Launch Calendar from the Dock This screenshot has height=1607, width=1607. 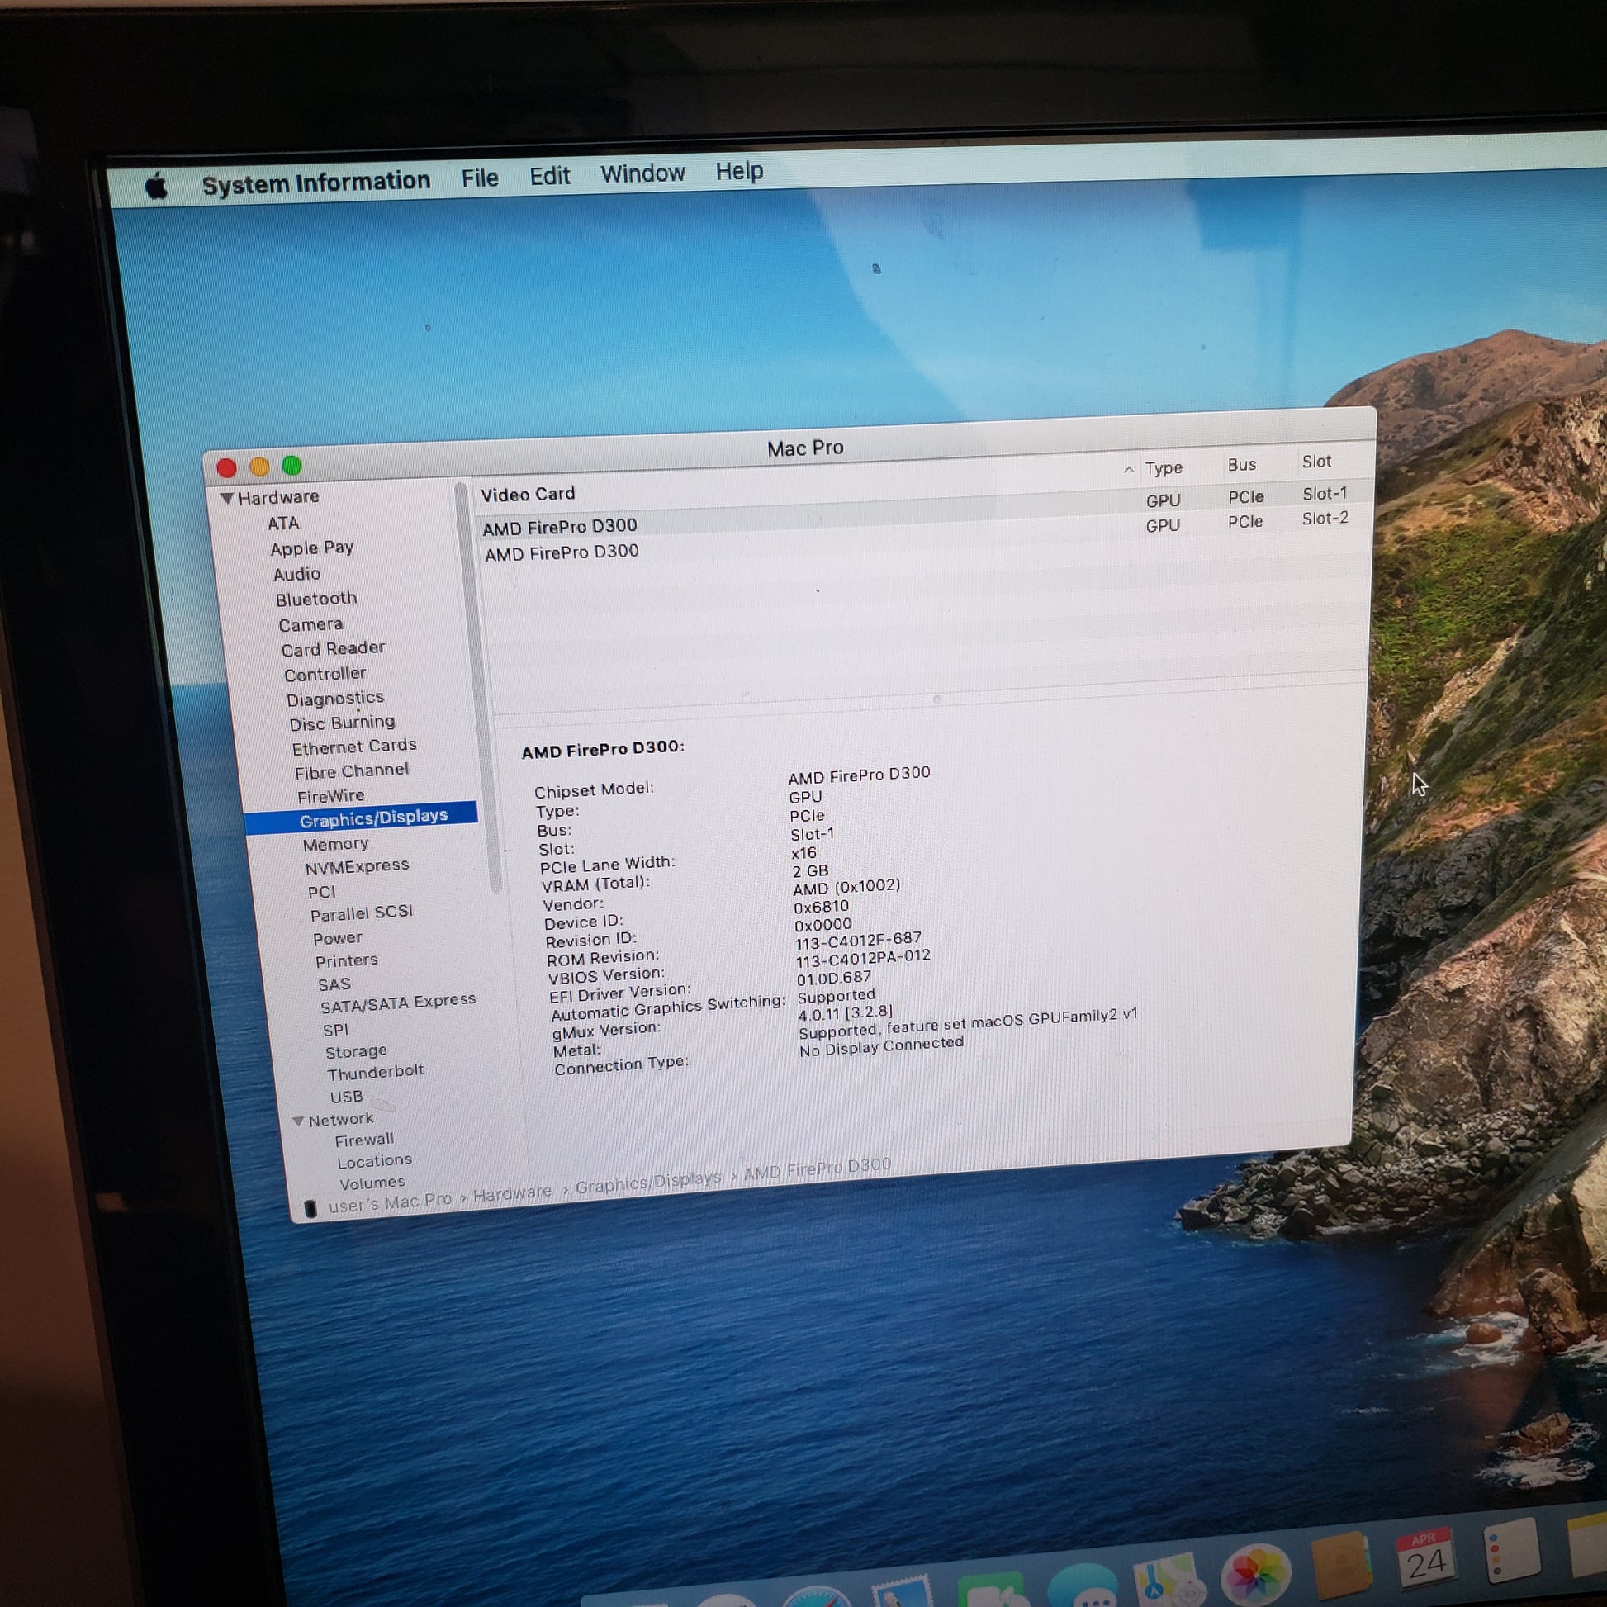click(1425, 1558)
